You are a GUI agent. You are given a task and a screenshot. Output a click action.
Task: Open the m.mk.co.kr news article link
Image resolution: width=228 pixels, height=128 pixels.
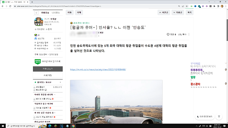[x=98, y=69]
